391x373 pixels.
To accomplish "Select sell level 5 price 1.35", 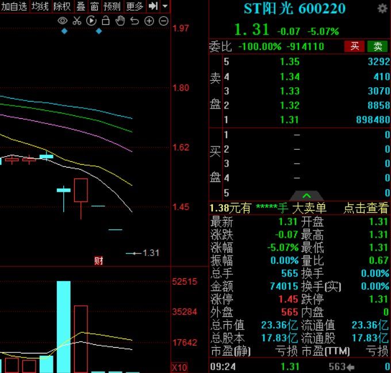I will click(x=289, y=62).
